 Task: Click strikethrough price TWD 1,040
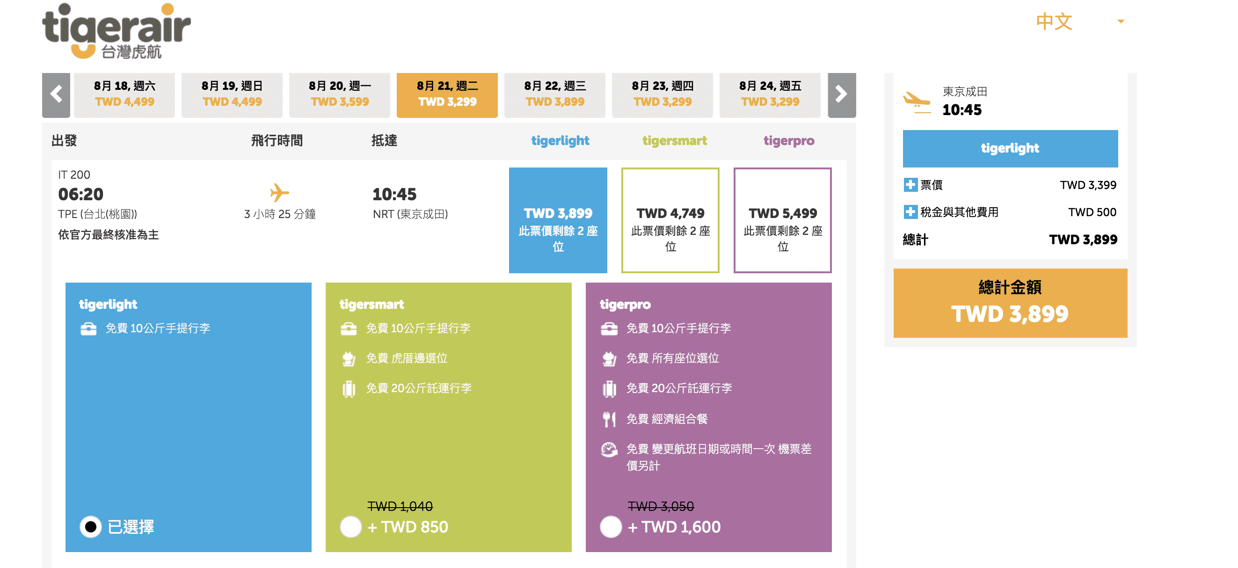click(400, 506)
